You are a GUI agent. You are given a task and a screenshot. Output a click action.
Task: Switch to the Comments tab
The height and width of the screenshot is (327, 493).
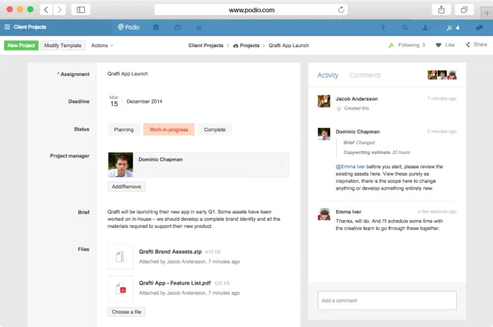365,75
